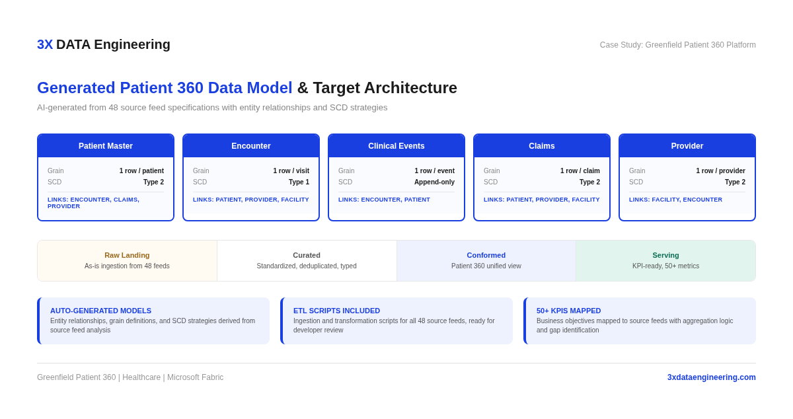Click the Entity relationships, grain definitions description
This screenshot has width=793, height=419.
pyautogui.click(x=153, y=326)
